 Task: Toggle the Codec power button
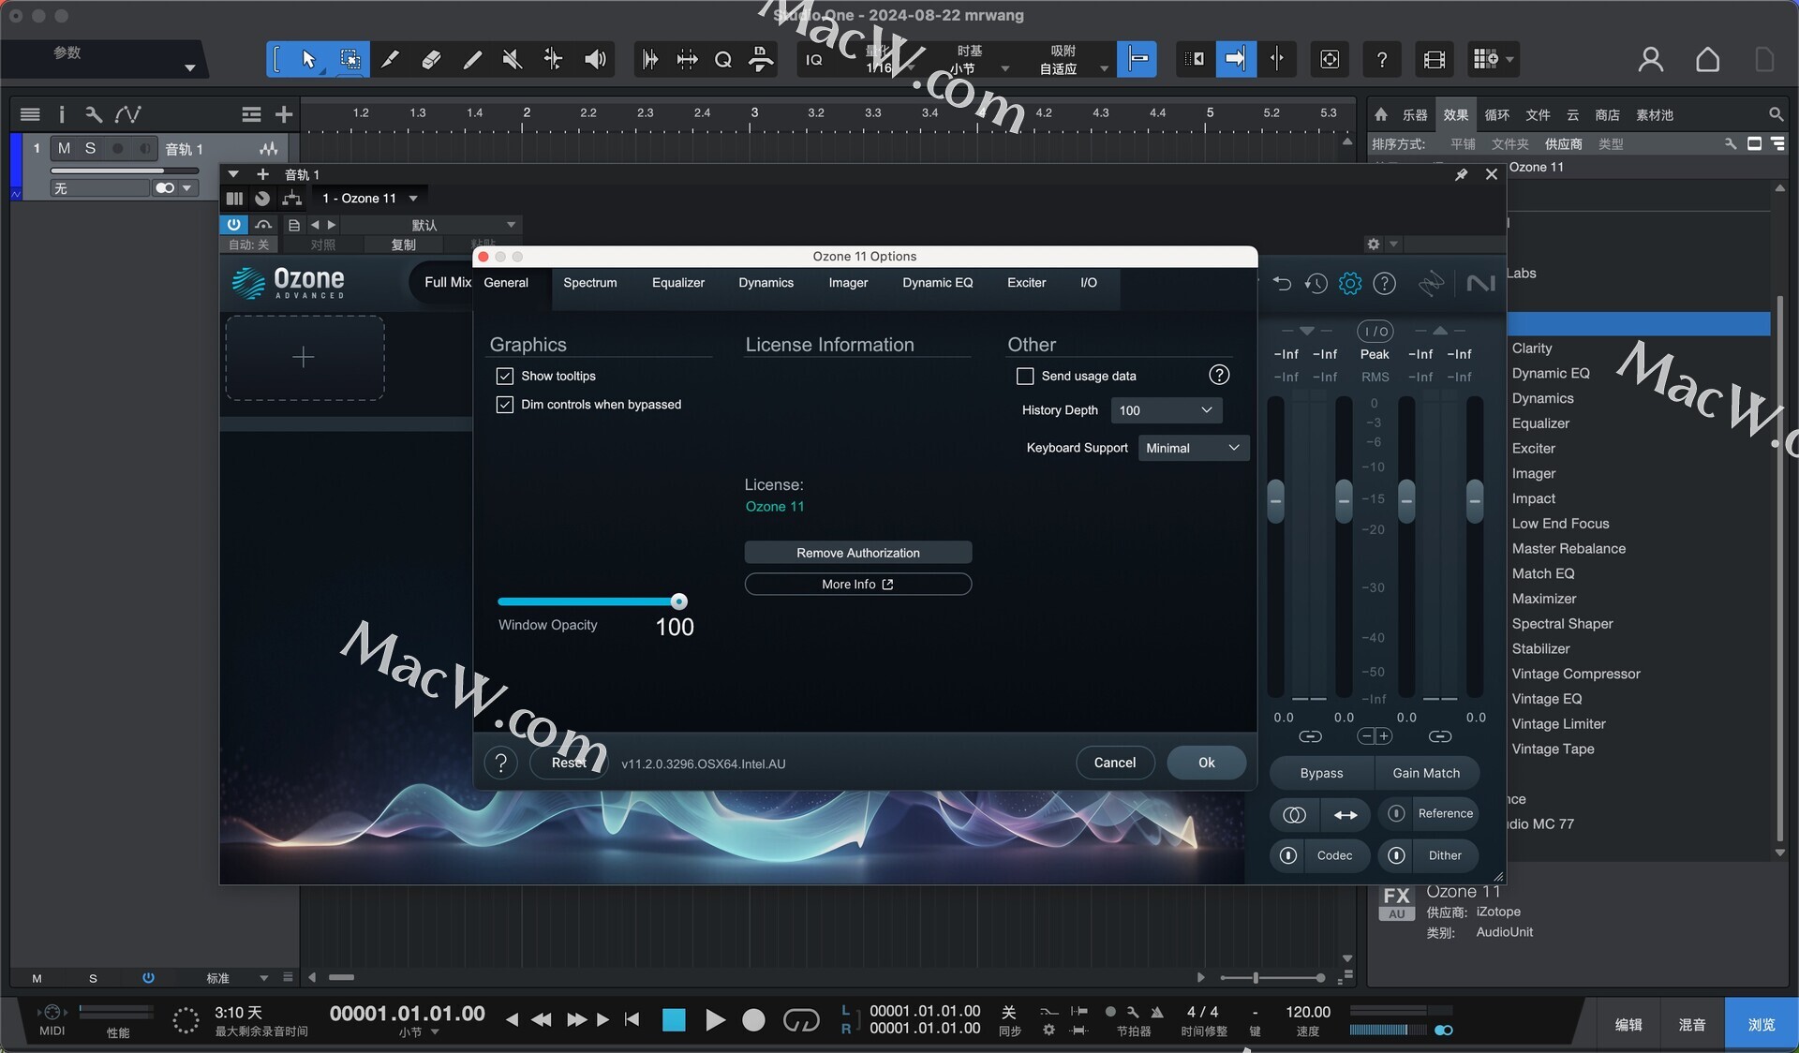tap(1288, 855)
